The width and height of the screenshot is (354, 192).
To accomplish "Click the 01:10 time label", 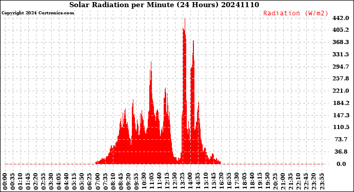I will pyautogui.click(x=21, y=182).
